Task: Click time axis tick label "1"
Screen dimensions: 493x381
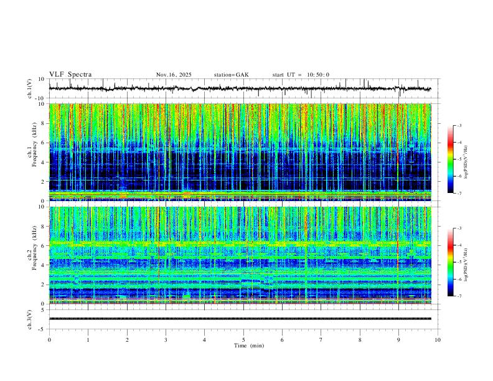Action: [88, 340]
